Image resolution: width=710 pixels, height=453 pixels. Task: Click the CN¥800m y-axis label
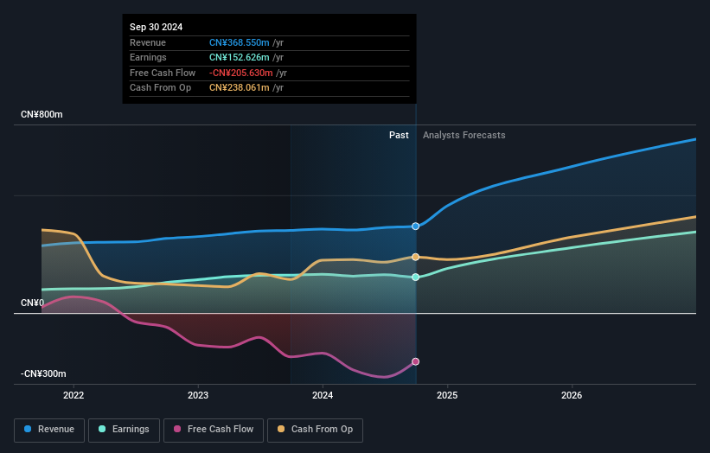42,114
